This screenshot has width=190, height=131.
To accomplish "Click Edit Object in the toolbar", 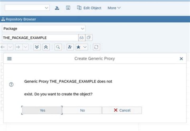I will [89, 8].
